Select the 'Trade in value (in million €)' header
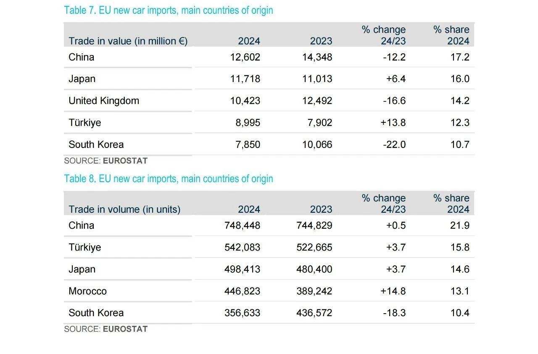Viewport: 538px width, 354px height. [x=128, y=41]
